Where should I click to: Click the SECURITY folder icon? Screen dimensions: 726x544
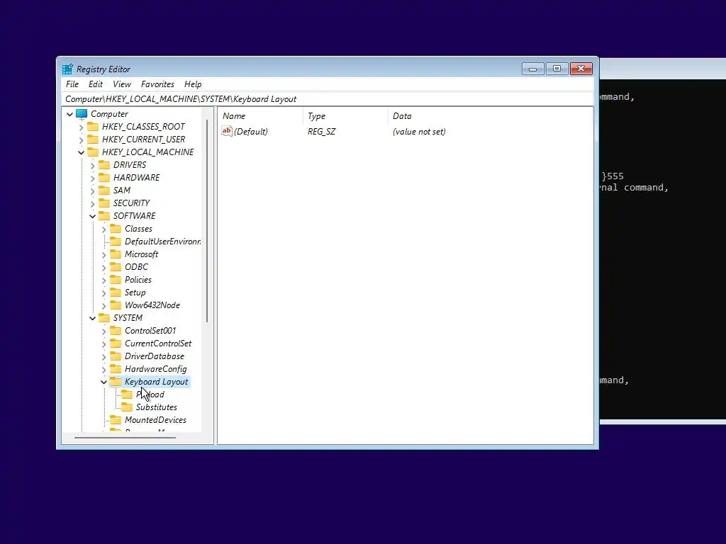pos(105,203)
